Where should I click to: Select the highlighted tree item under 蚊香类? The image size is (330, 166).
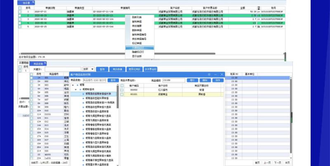click(x=94, y=94)
